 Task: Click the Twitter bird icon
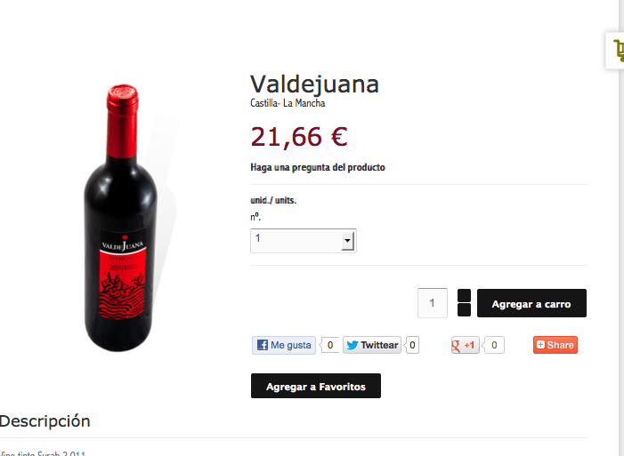point(353,345)
